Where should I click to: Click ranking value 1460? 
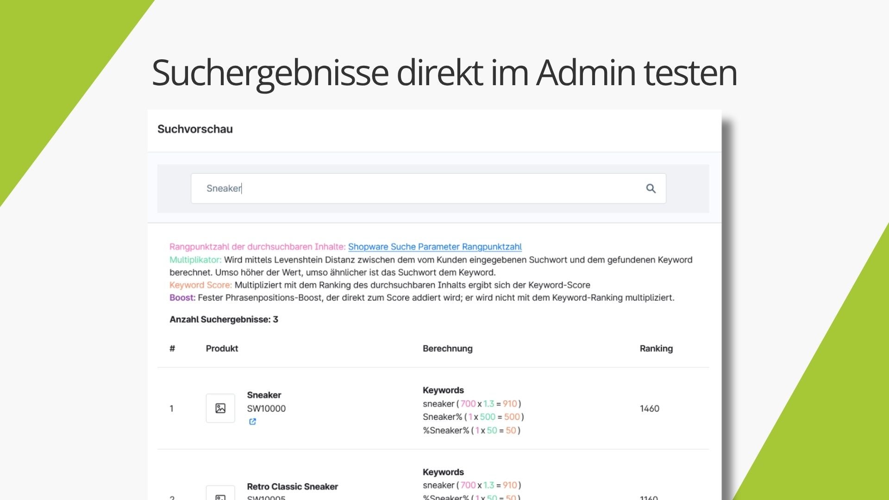tap(649, 408)
